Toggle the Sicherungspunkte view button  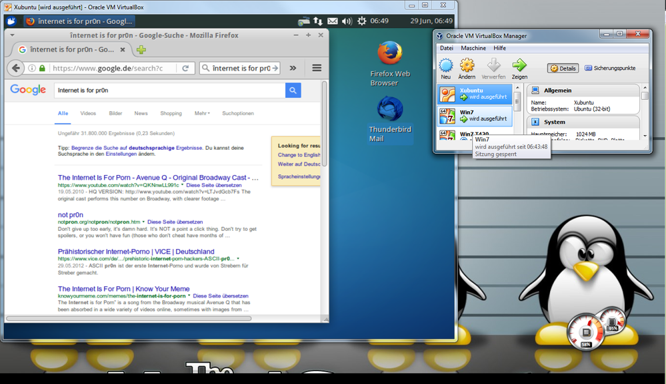(611, 69)
